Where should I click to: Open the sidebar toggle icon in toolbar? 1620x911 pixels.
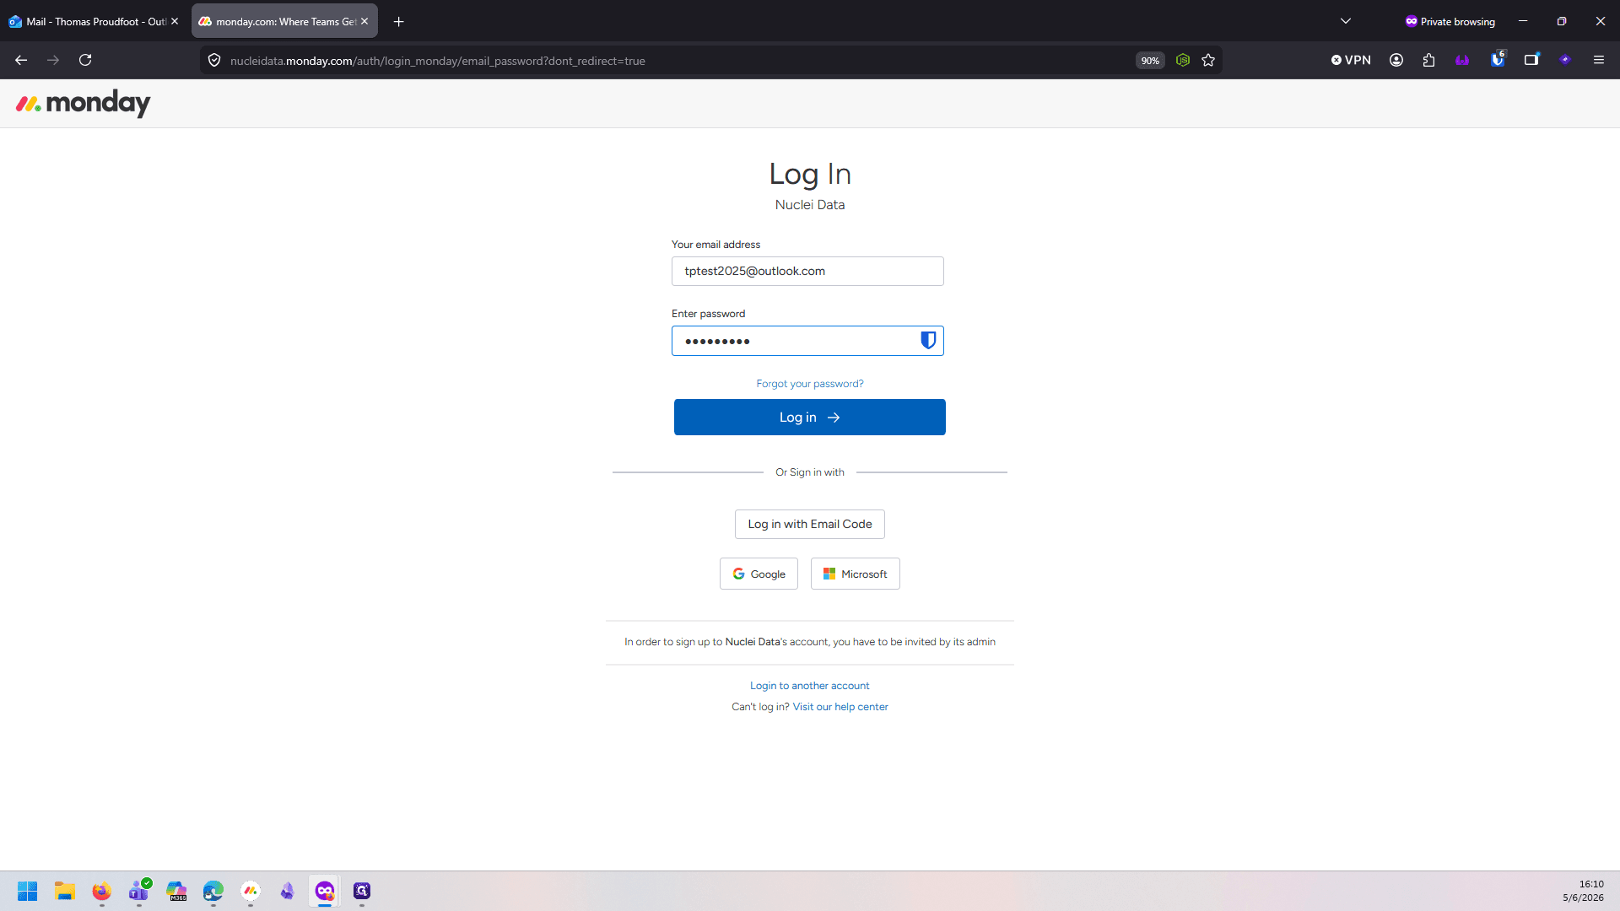pyautogui.click(x=1531, y=60)
